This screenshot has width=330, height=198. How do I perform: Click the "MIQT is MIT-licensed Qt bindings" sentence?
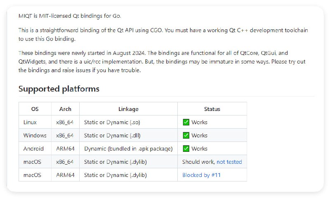click(x=70, y=16)
